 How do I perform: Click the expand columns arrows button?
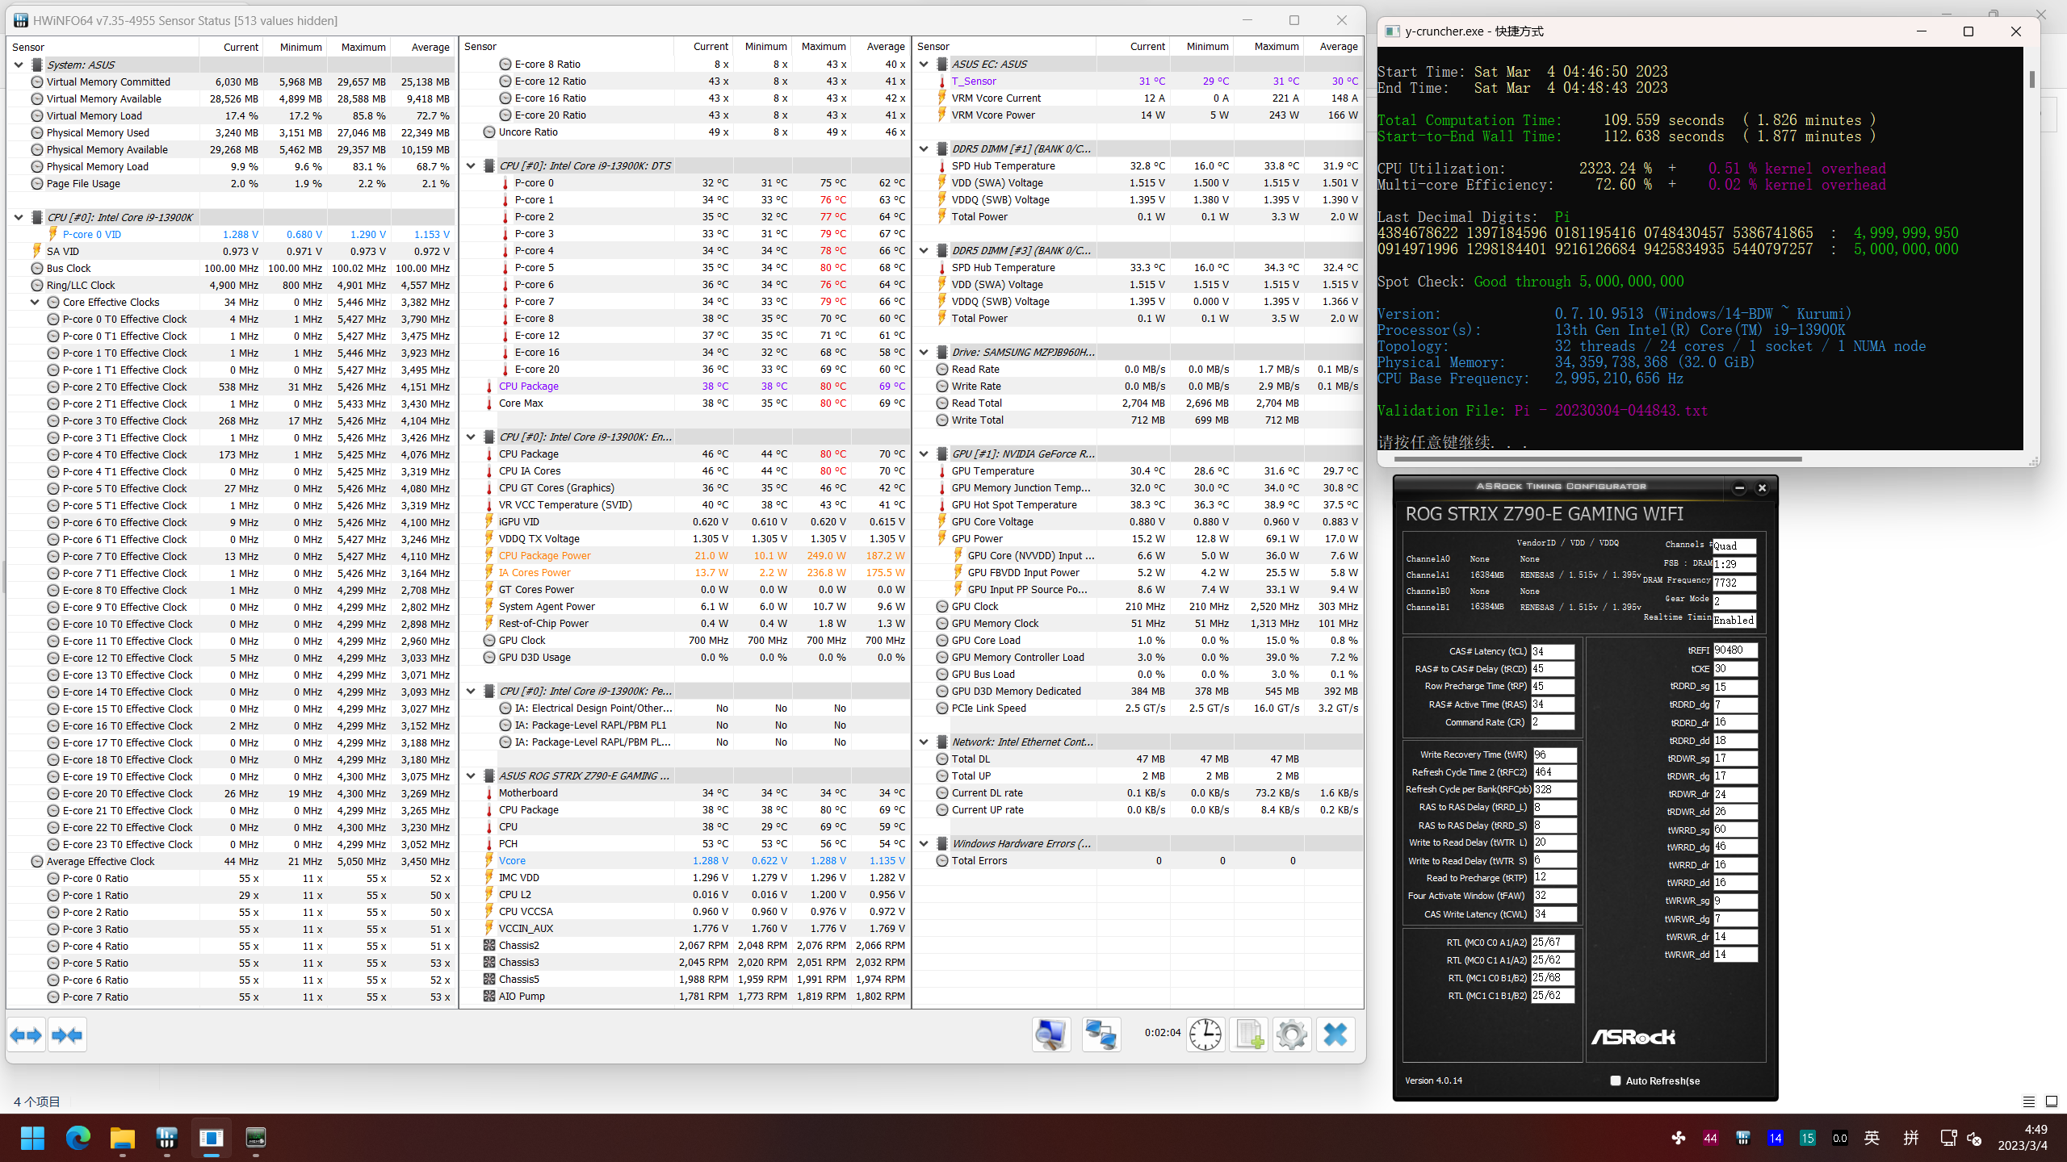click(26, 1035)
